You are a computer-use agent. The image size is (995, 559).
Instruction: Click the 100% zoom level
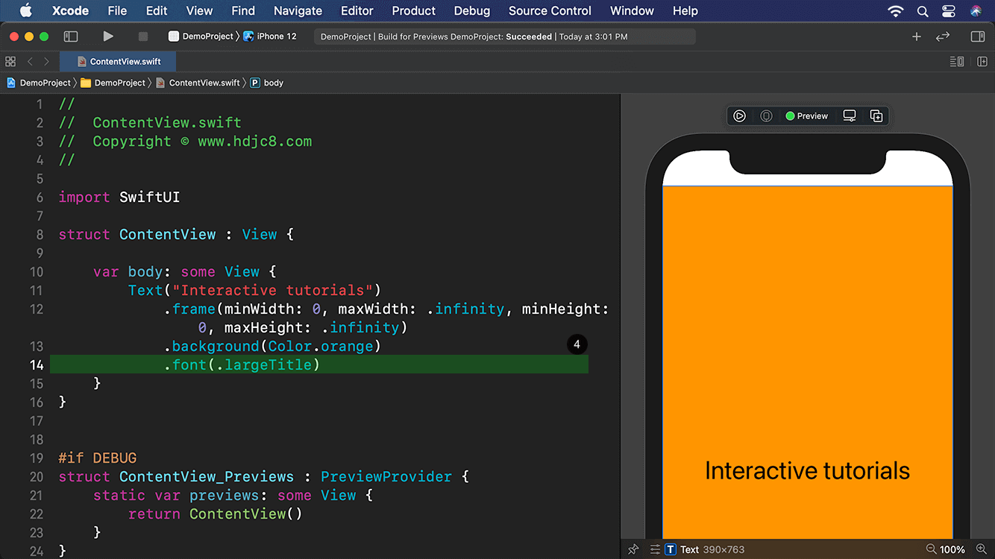coord(952,549)
